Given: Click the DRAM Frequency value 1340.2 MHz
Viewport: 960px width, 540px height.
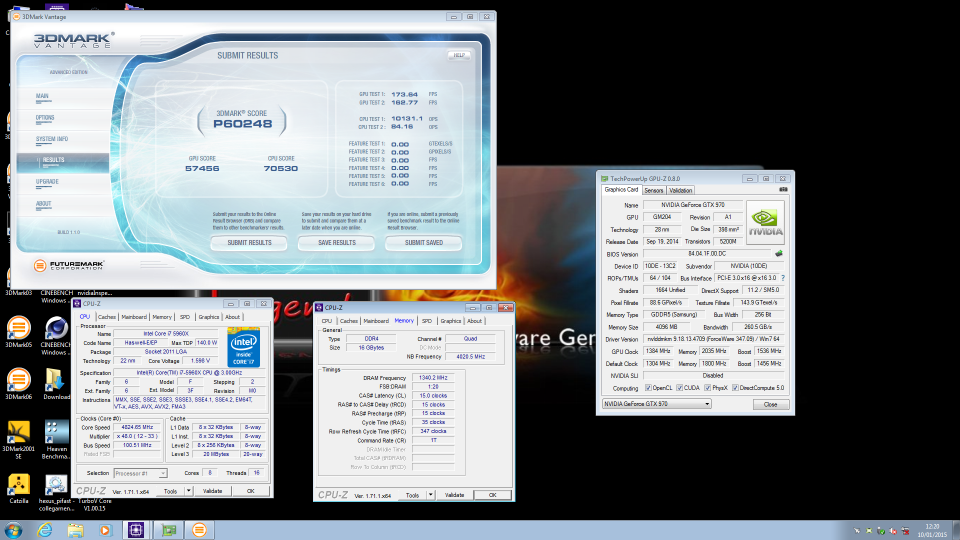Looking at the screenshot, I should pyautogui.click(x=433, y=378).
